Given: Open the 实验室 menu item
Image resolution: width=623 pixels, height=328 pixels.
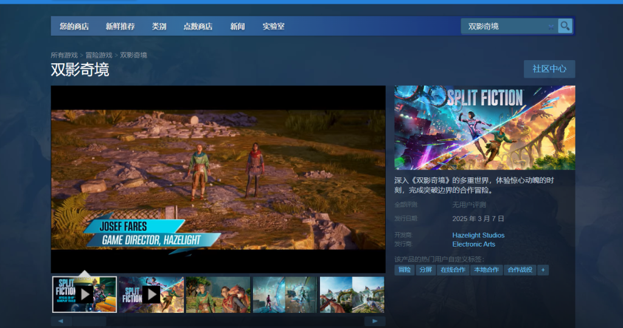Looking at the screenshot, I should coord(273,26).
